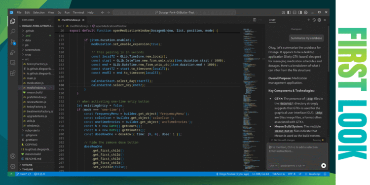The height and width of the screenshot is (185, 370).
Task: Open the Extensions view
Action: point(13,73)
